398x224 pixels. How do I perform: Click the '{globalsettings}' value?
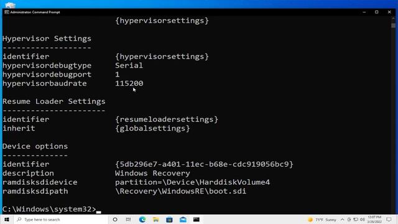[x=152, y=128]
